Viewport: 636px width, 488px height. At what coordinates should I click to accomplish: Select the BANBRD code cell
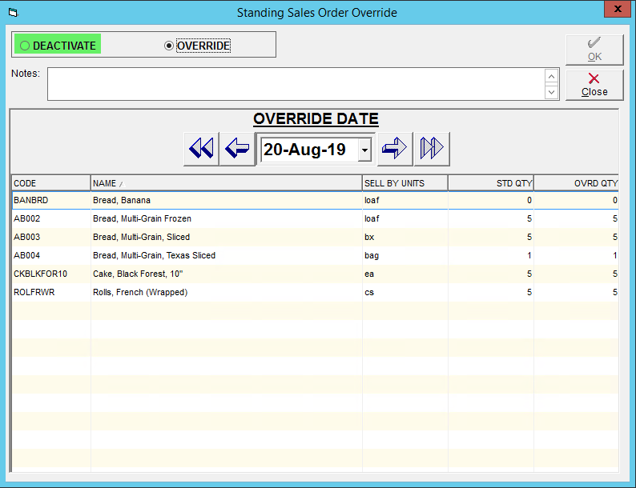pyautogui.click(x=51, y=200)
